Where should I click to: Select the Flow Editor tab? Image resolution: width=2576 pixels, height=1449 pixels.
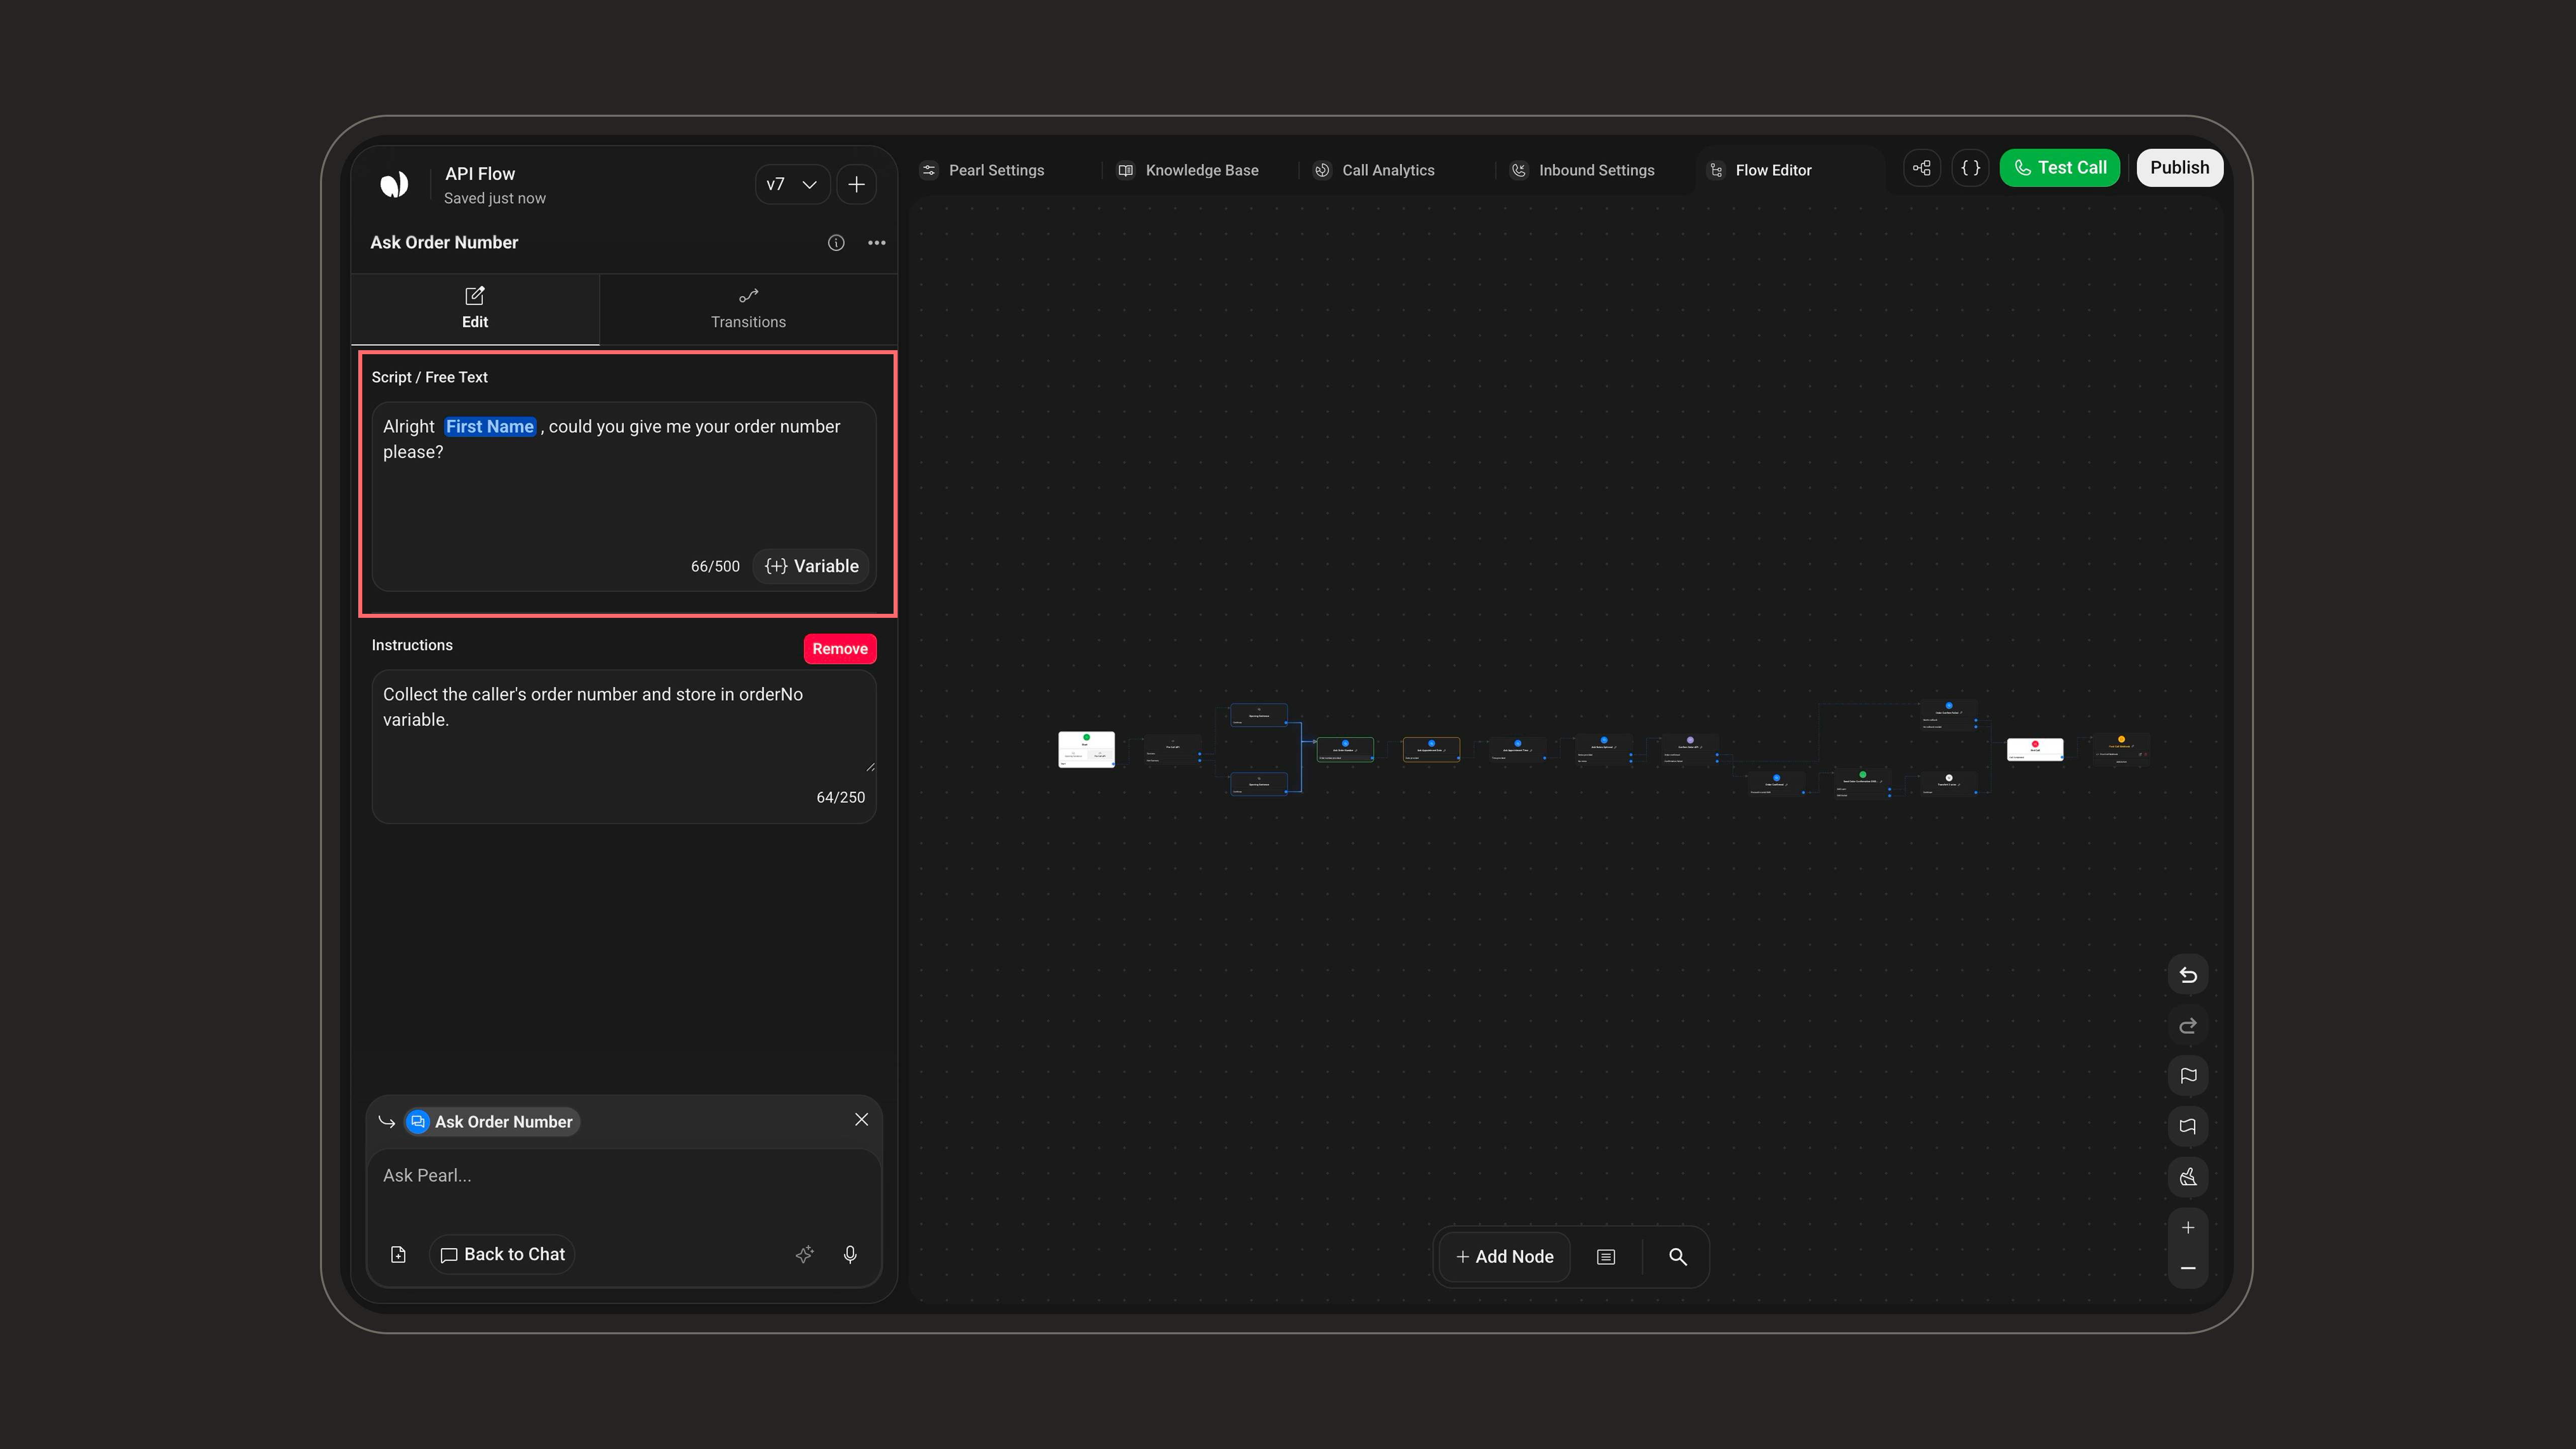tap(1760, 170)
